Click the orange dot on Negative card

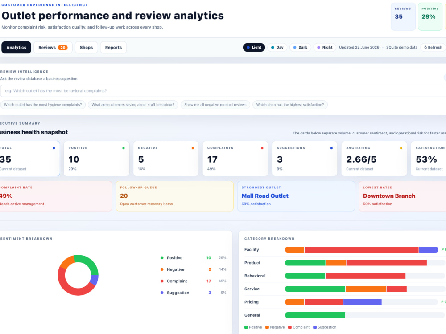[193, 148]
